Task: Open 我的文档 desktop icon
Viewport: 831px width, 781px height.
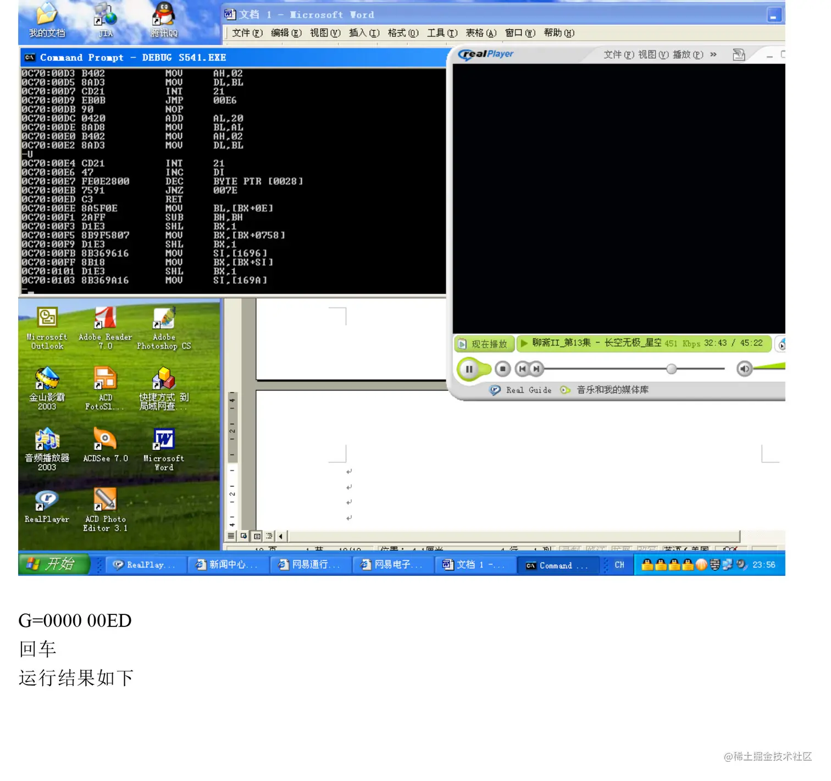Action: (x=47, y=20)
